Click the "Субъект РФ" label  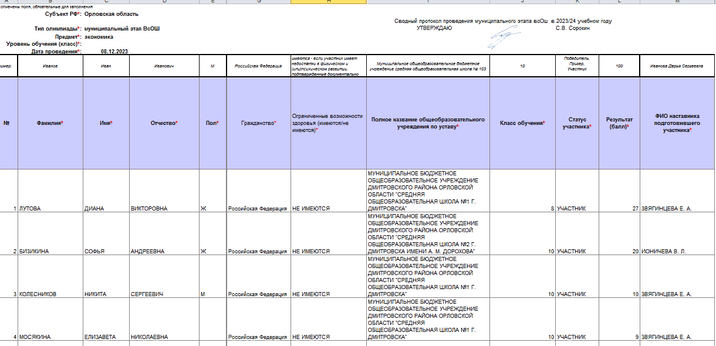(x=63, y=13)
